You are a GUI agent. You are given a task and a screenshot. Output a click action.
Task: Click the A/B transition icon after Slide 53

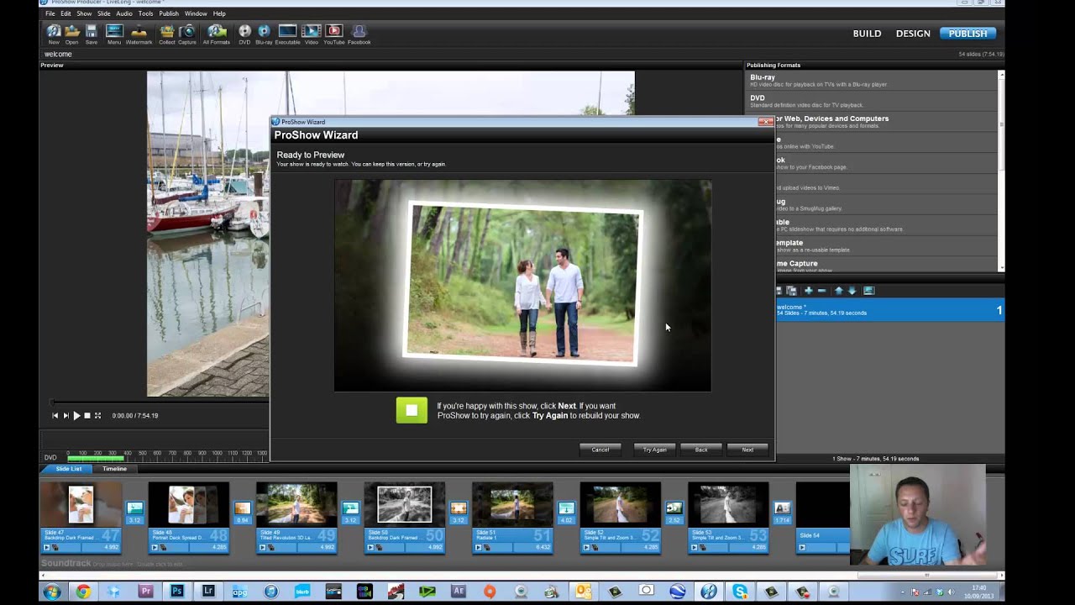782,508
